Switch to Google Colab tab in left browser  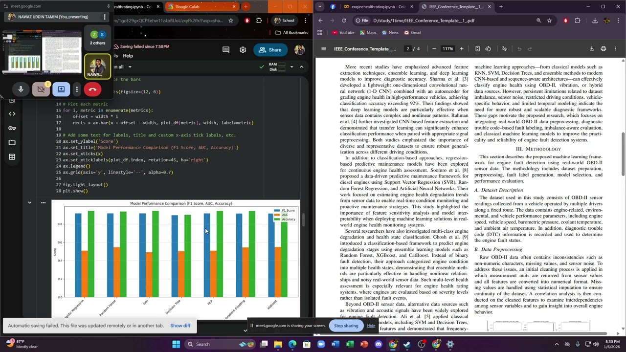tap(201, 7)
